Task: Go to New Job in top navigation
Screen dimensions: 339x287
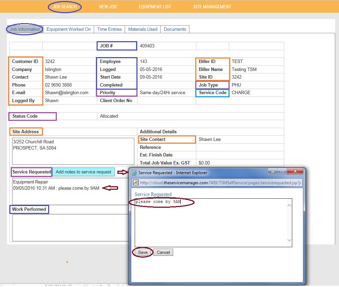Action: click(x=108, y=7)
